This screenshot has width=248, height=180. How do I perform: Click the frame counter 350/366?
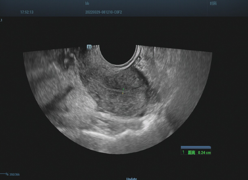(x=14, y=175)
